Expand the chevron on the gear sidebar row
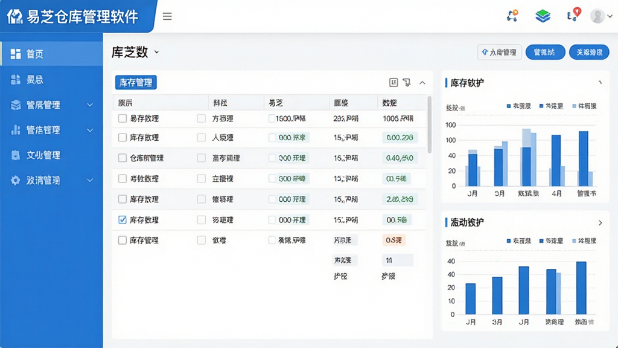This screenshot has height=348, width=618. click(x=90, y=180)
